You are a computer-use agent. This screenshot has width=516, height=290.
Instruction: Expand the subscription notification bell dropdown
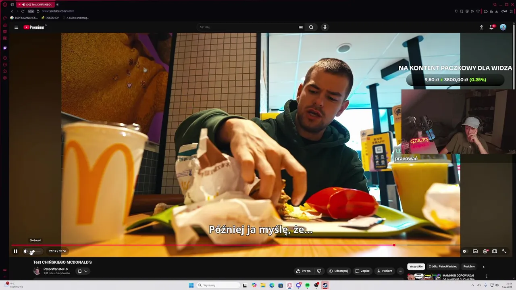pos(82,271)
